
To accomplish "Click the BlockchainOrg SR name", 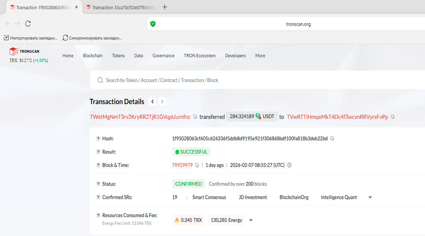I will pos(294,197).
